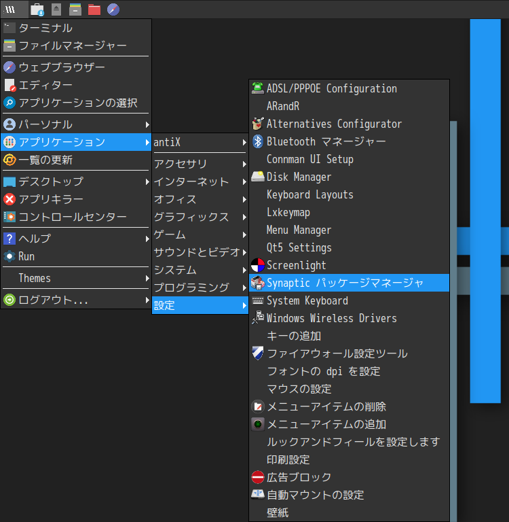509x522 pixels.
Task: Open Qt5 Settings
Action: (x=349, y=247)
